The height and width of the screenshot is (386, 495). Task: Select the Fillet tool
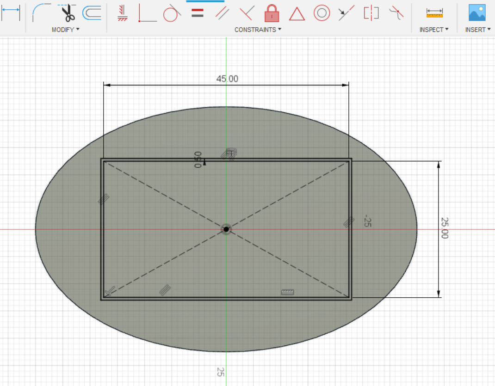click(41, 12)
